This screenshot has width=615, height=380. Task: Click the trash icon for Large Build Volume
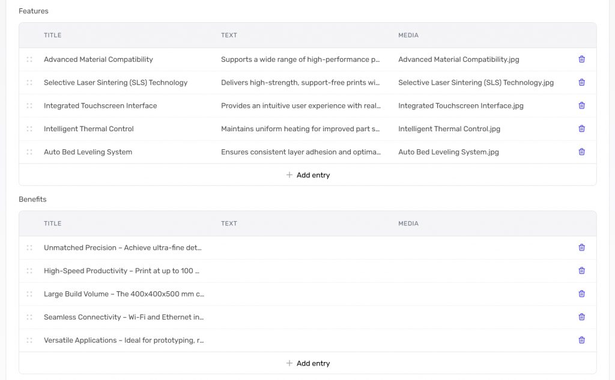point(581,294)
